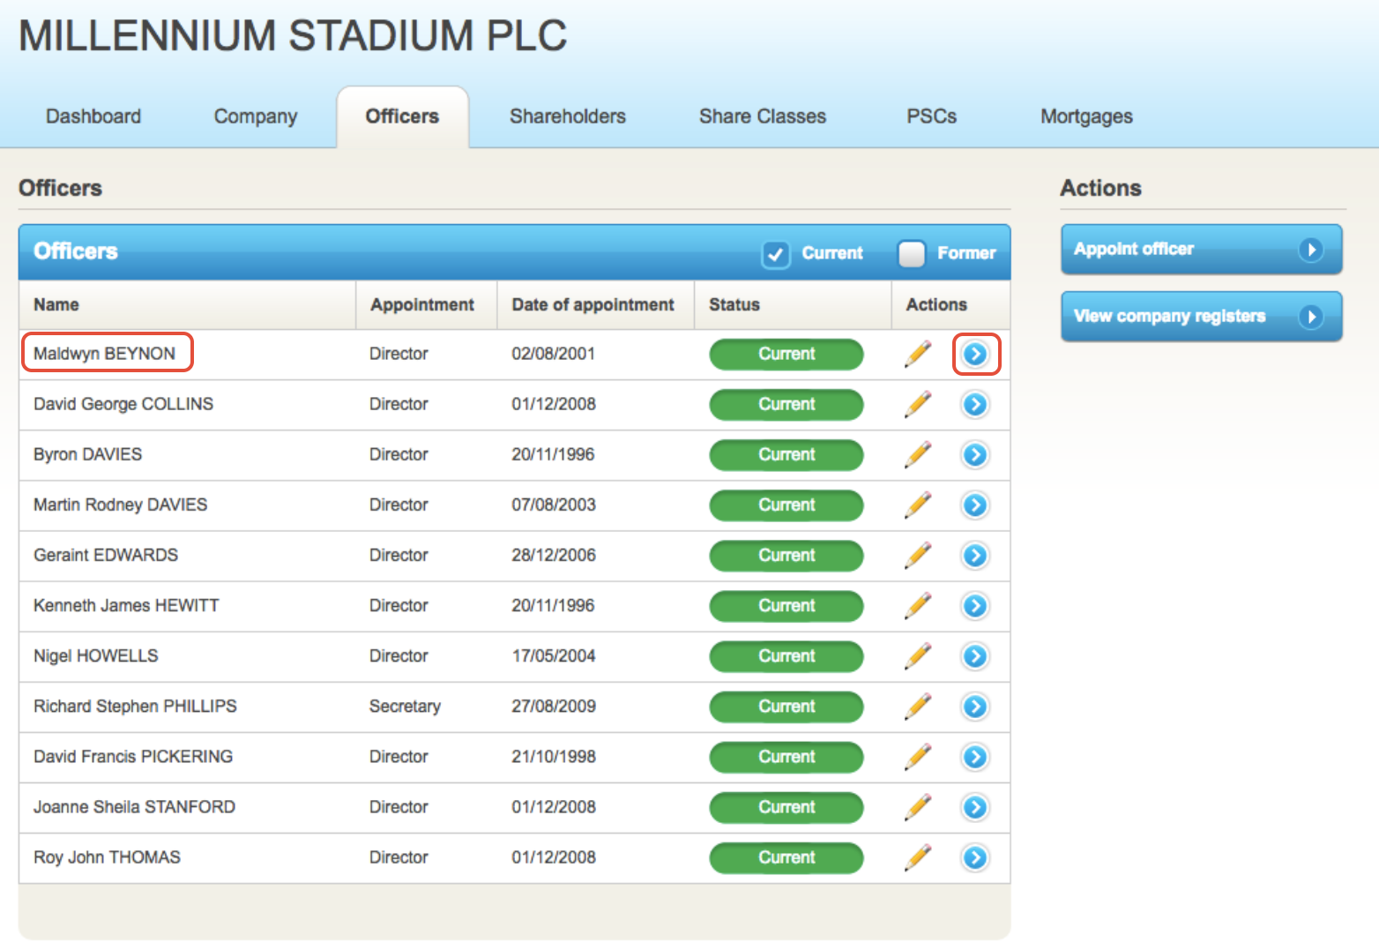
Task: Open details arrow for Geraint EDWARDS
Action: (x=975, y=555)
